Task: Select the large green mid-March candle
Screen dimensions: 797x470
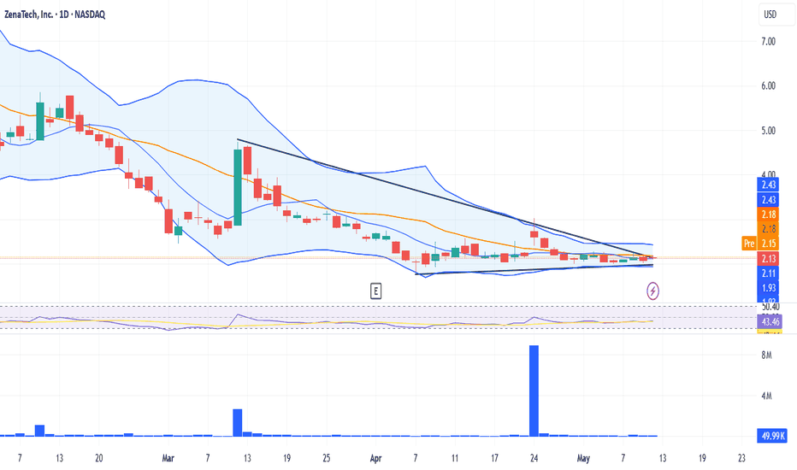Action: 238,187
